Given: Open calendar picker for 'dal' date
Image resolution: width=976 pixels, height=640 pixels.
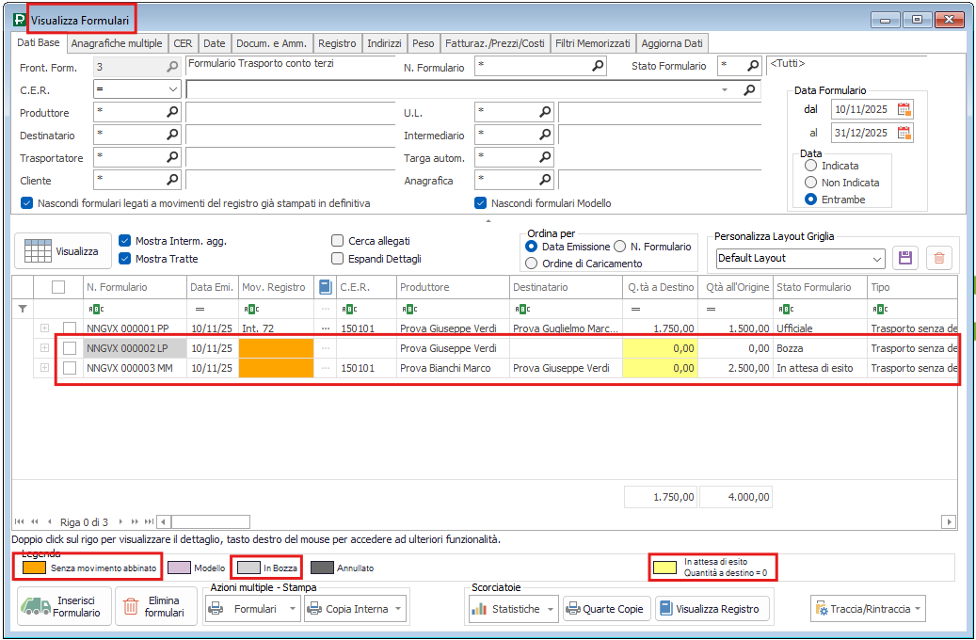Looking at the screenshot, I should click(x=904, y=109).
